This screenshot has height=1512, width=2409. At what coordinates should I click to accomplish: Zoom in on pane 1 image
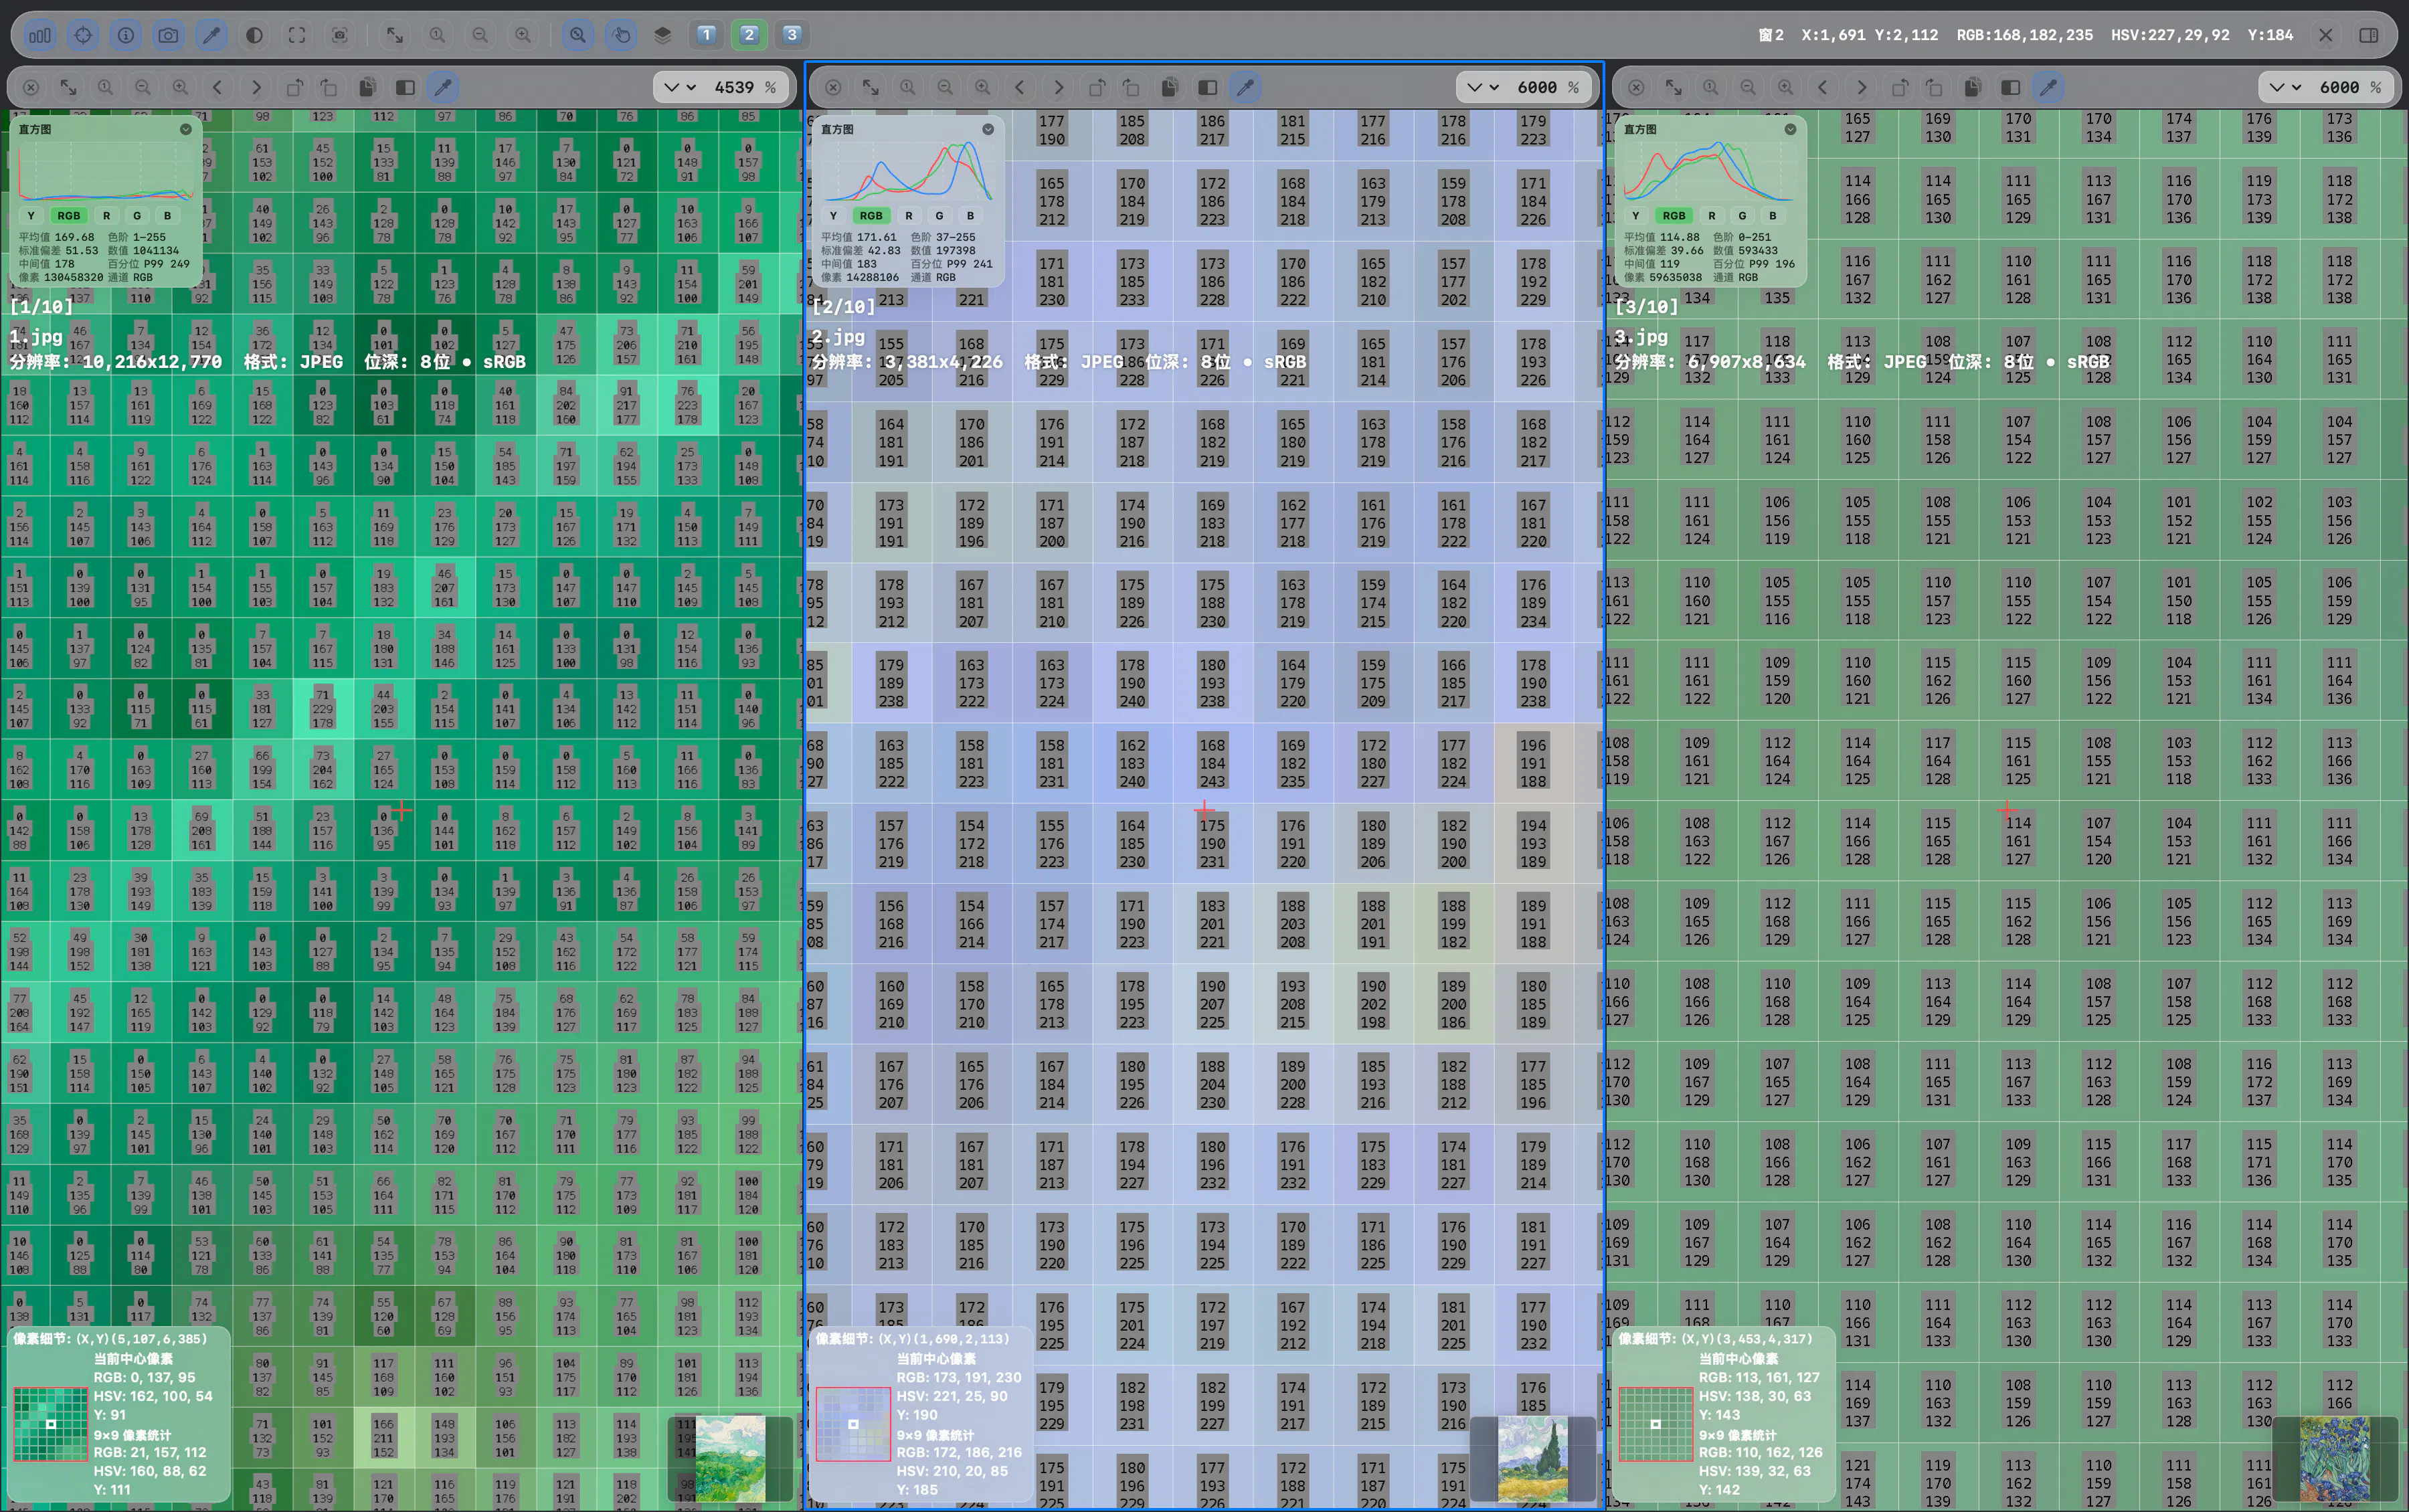pyautogui.click(x=180, y=87)
